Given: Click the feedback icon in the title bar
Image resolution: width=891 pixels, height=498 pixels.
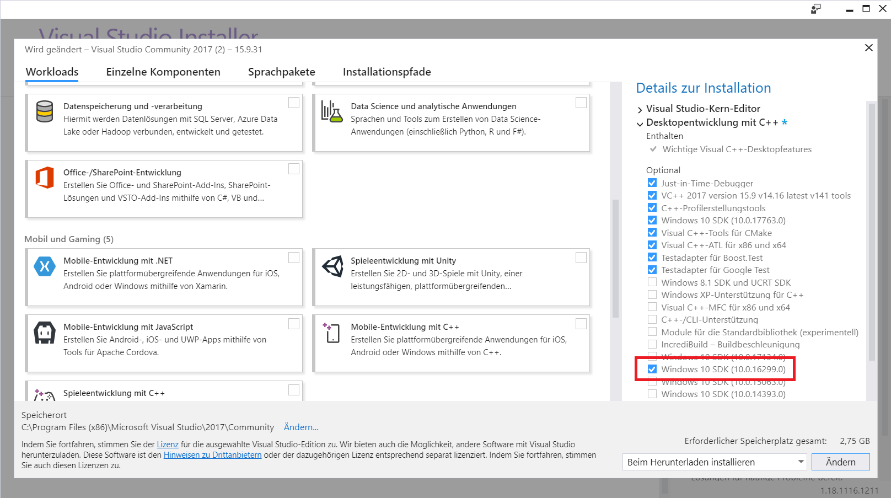Looking at the screenshot, I should [816, 9].
